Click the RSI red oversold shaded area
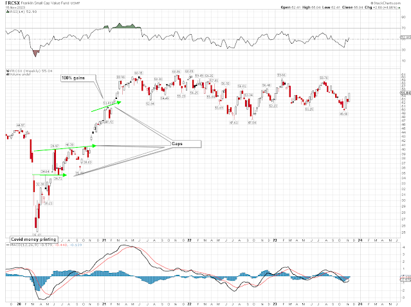The height and width of the screenshot is (307, 411). click(35, 53)
